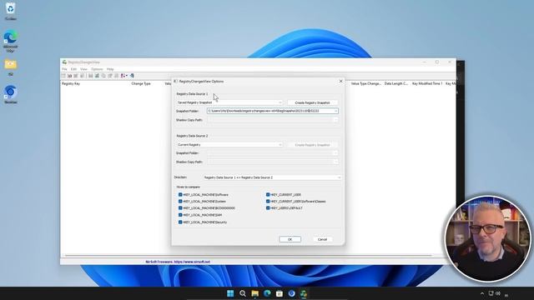This screenshot has height=300, width=534.
Task: Open the Windows Start menu
Action: click(230, 293)
